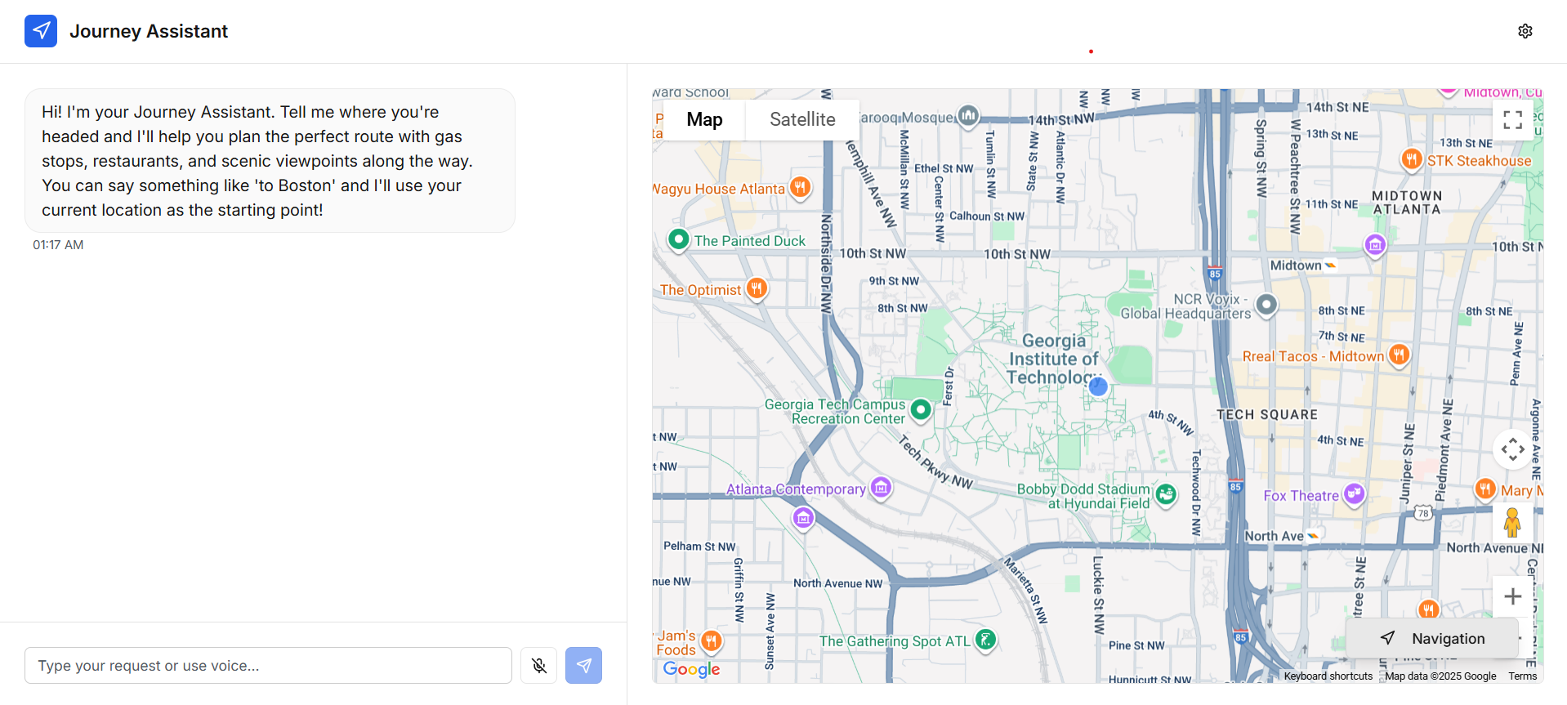1567x705 pixels.
Task: Open settings via gear icon
Action: [1525, 31]
